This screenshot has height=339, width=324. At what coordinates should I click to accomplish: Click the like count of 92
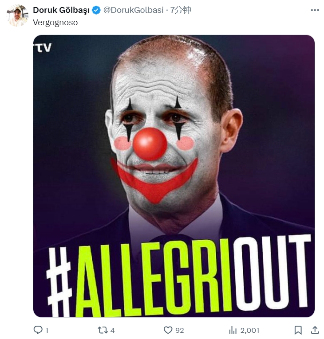(180, 330)
